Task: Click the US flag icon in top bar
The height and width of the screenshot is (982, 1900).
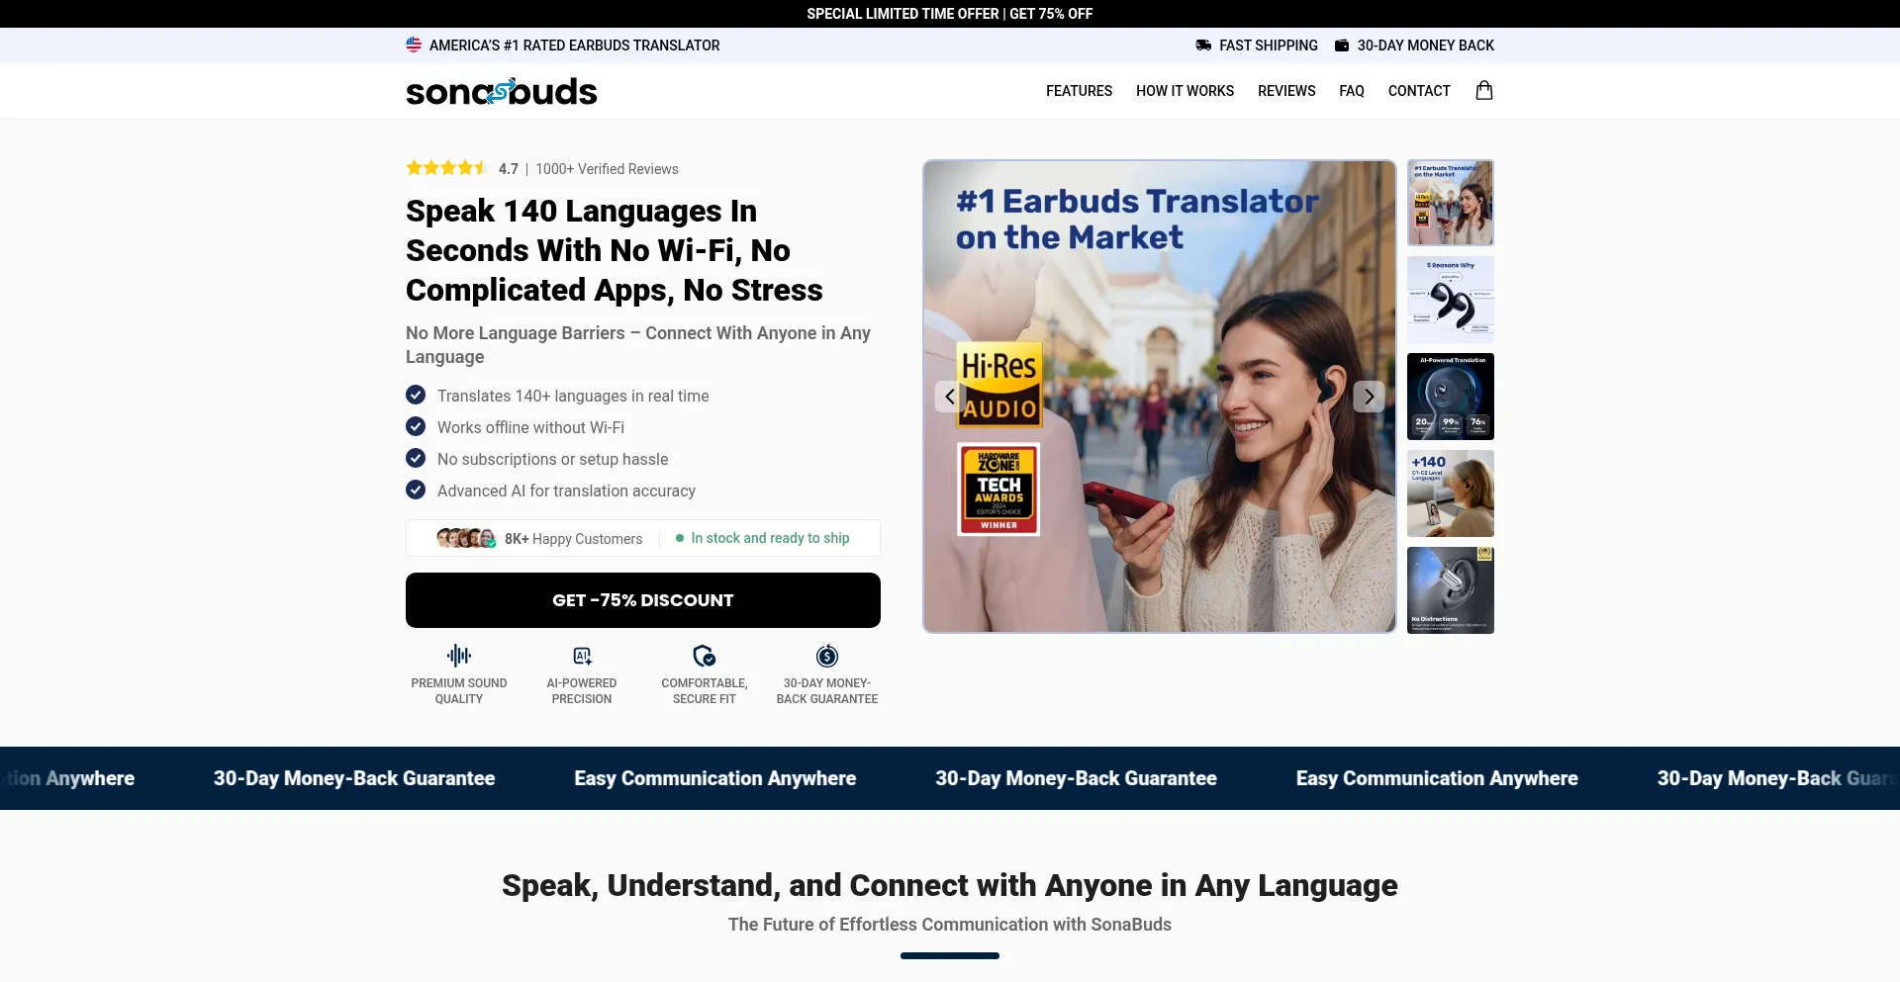Action: (414, 45)
